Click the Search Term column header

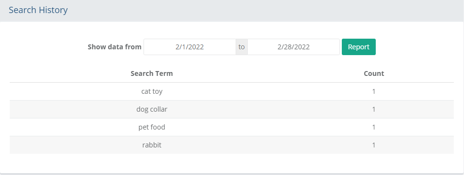151,73
